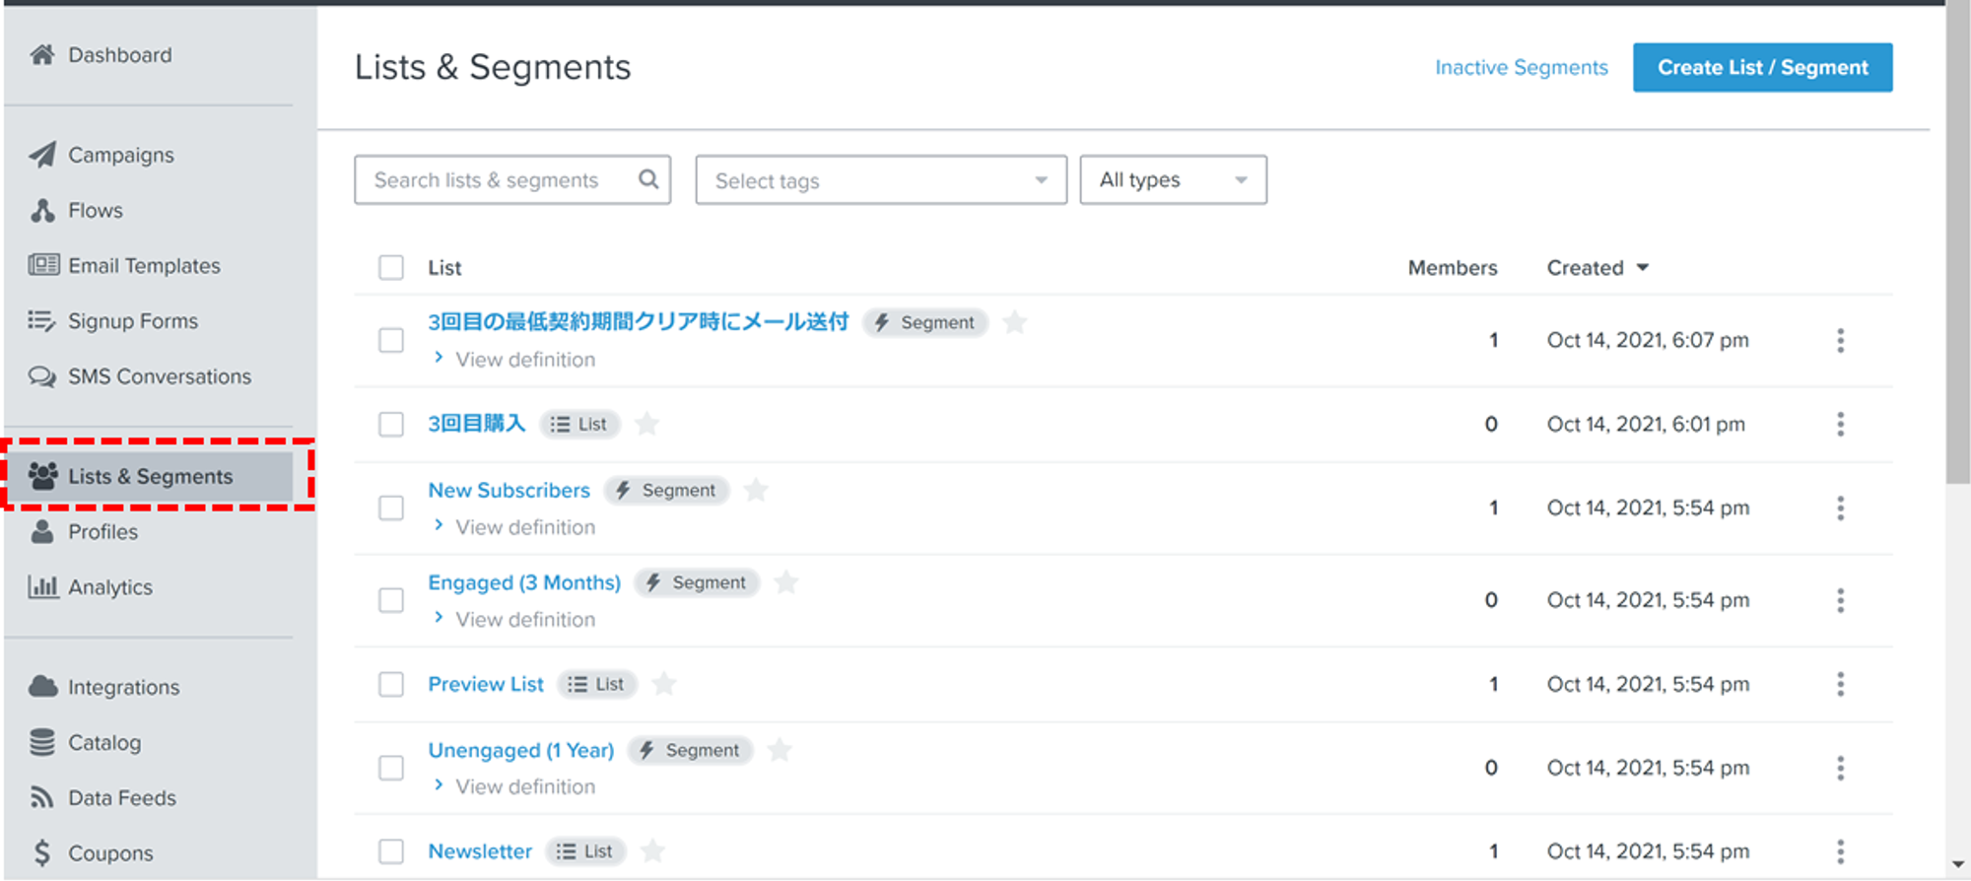The width and height of the screenshot is (1971, 881).
Task: Open the Select tags dropdown
Action: 880,180
